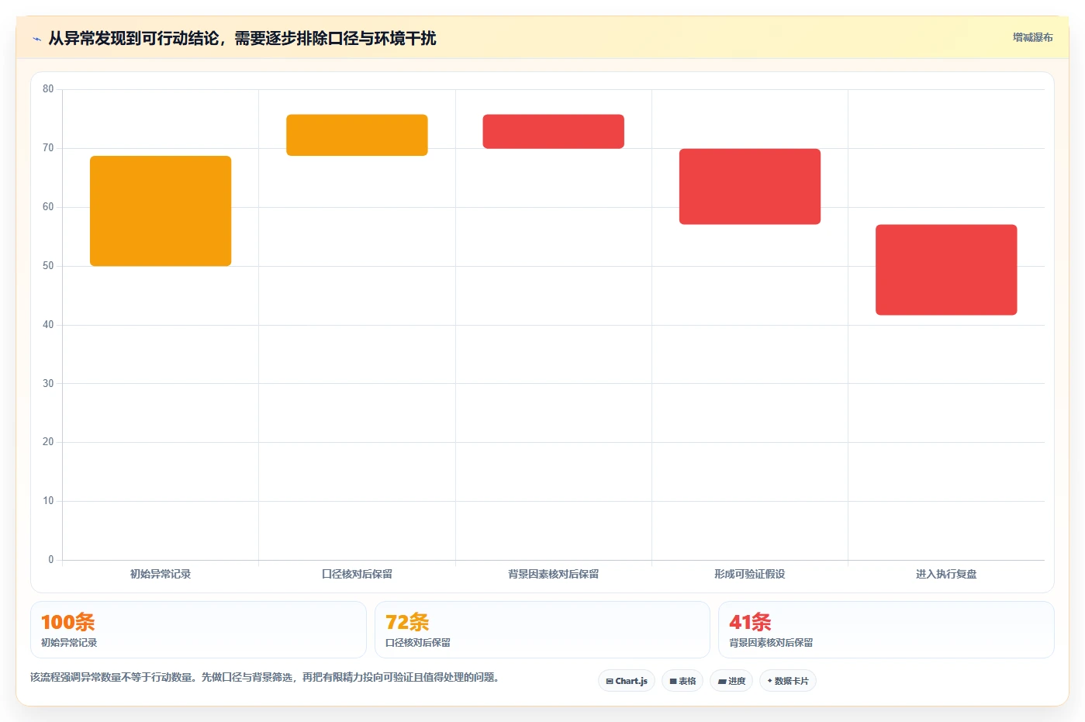The image size is (1085, 722).
Task: Click the footer note starting 该流程强调异常数量
Action: pos(267,677)
